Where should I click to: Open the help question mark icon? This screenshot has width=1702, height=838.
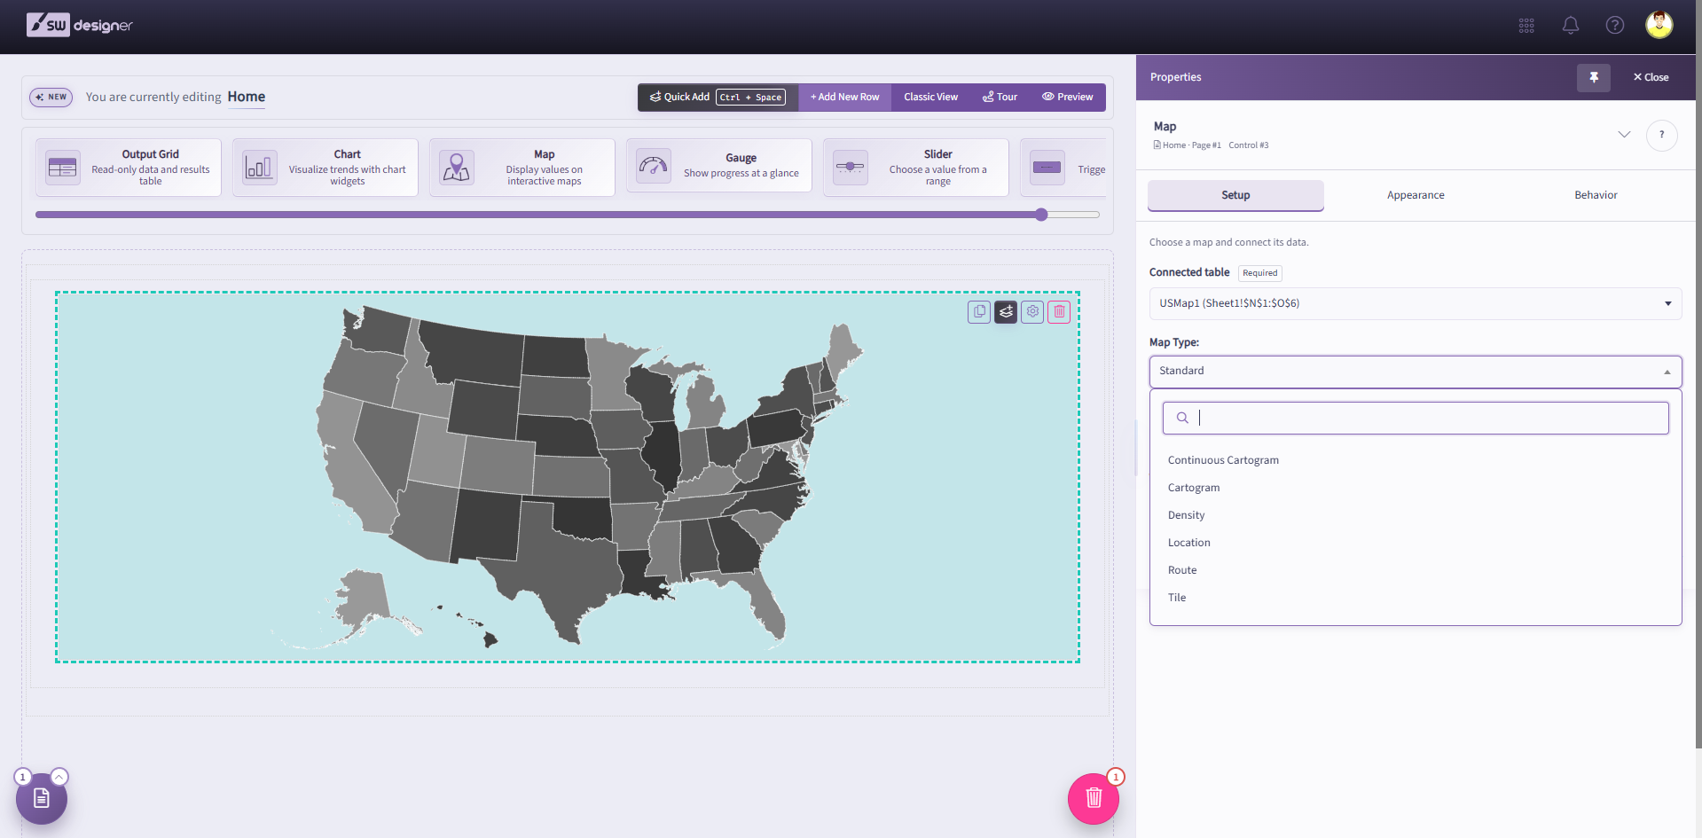click(x=1615, y=26)
